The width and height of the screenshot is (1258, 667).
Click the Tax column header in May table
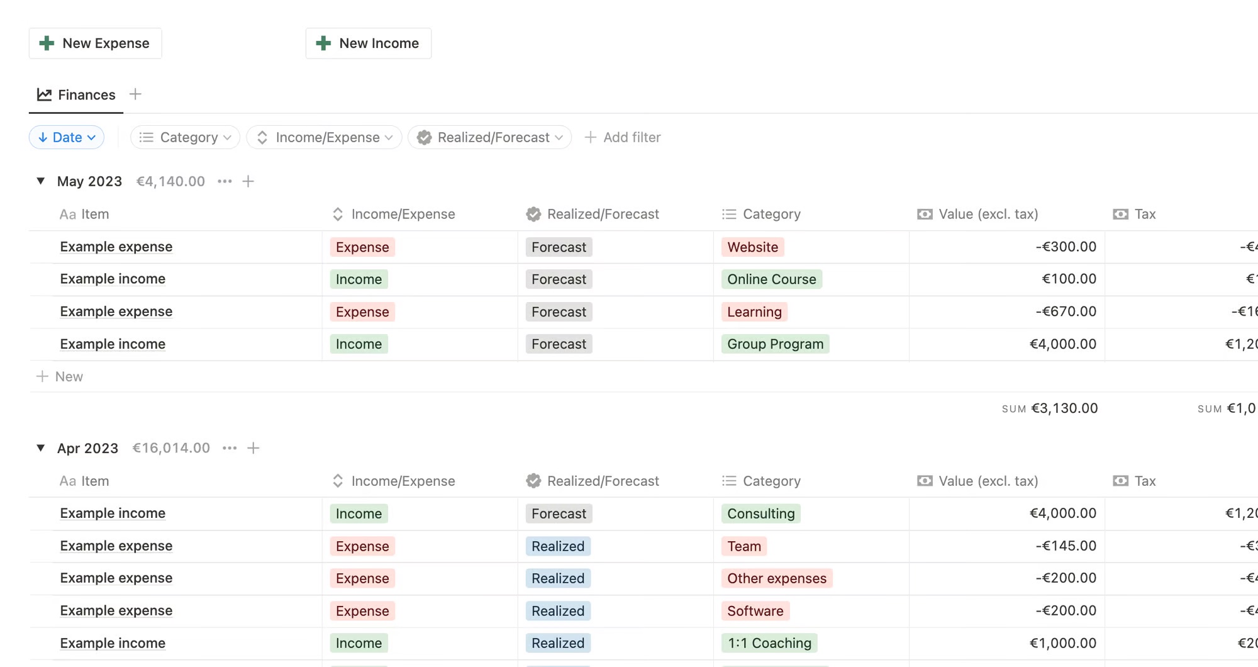point(1144,214)
